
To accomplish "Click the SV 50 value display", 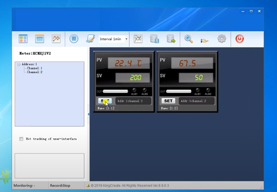I will 196,77.
